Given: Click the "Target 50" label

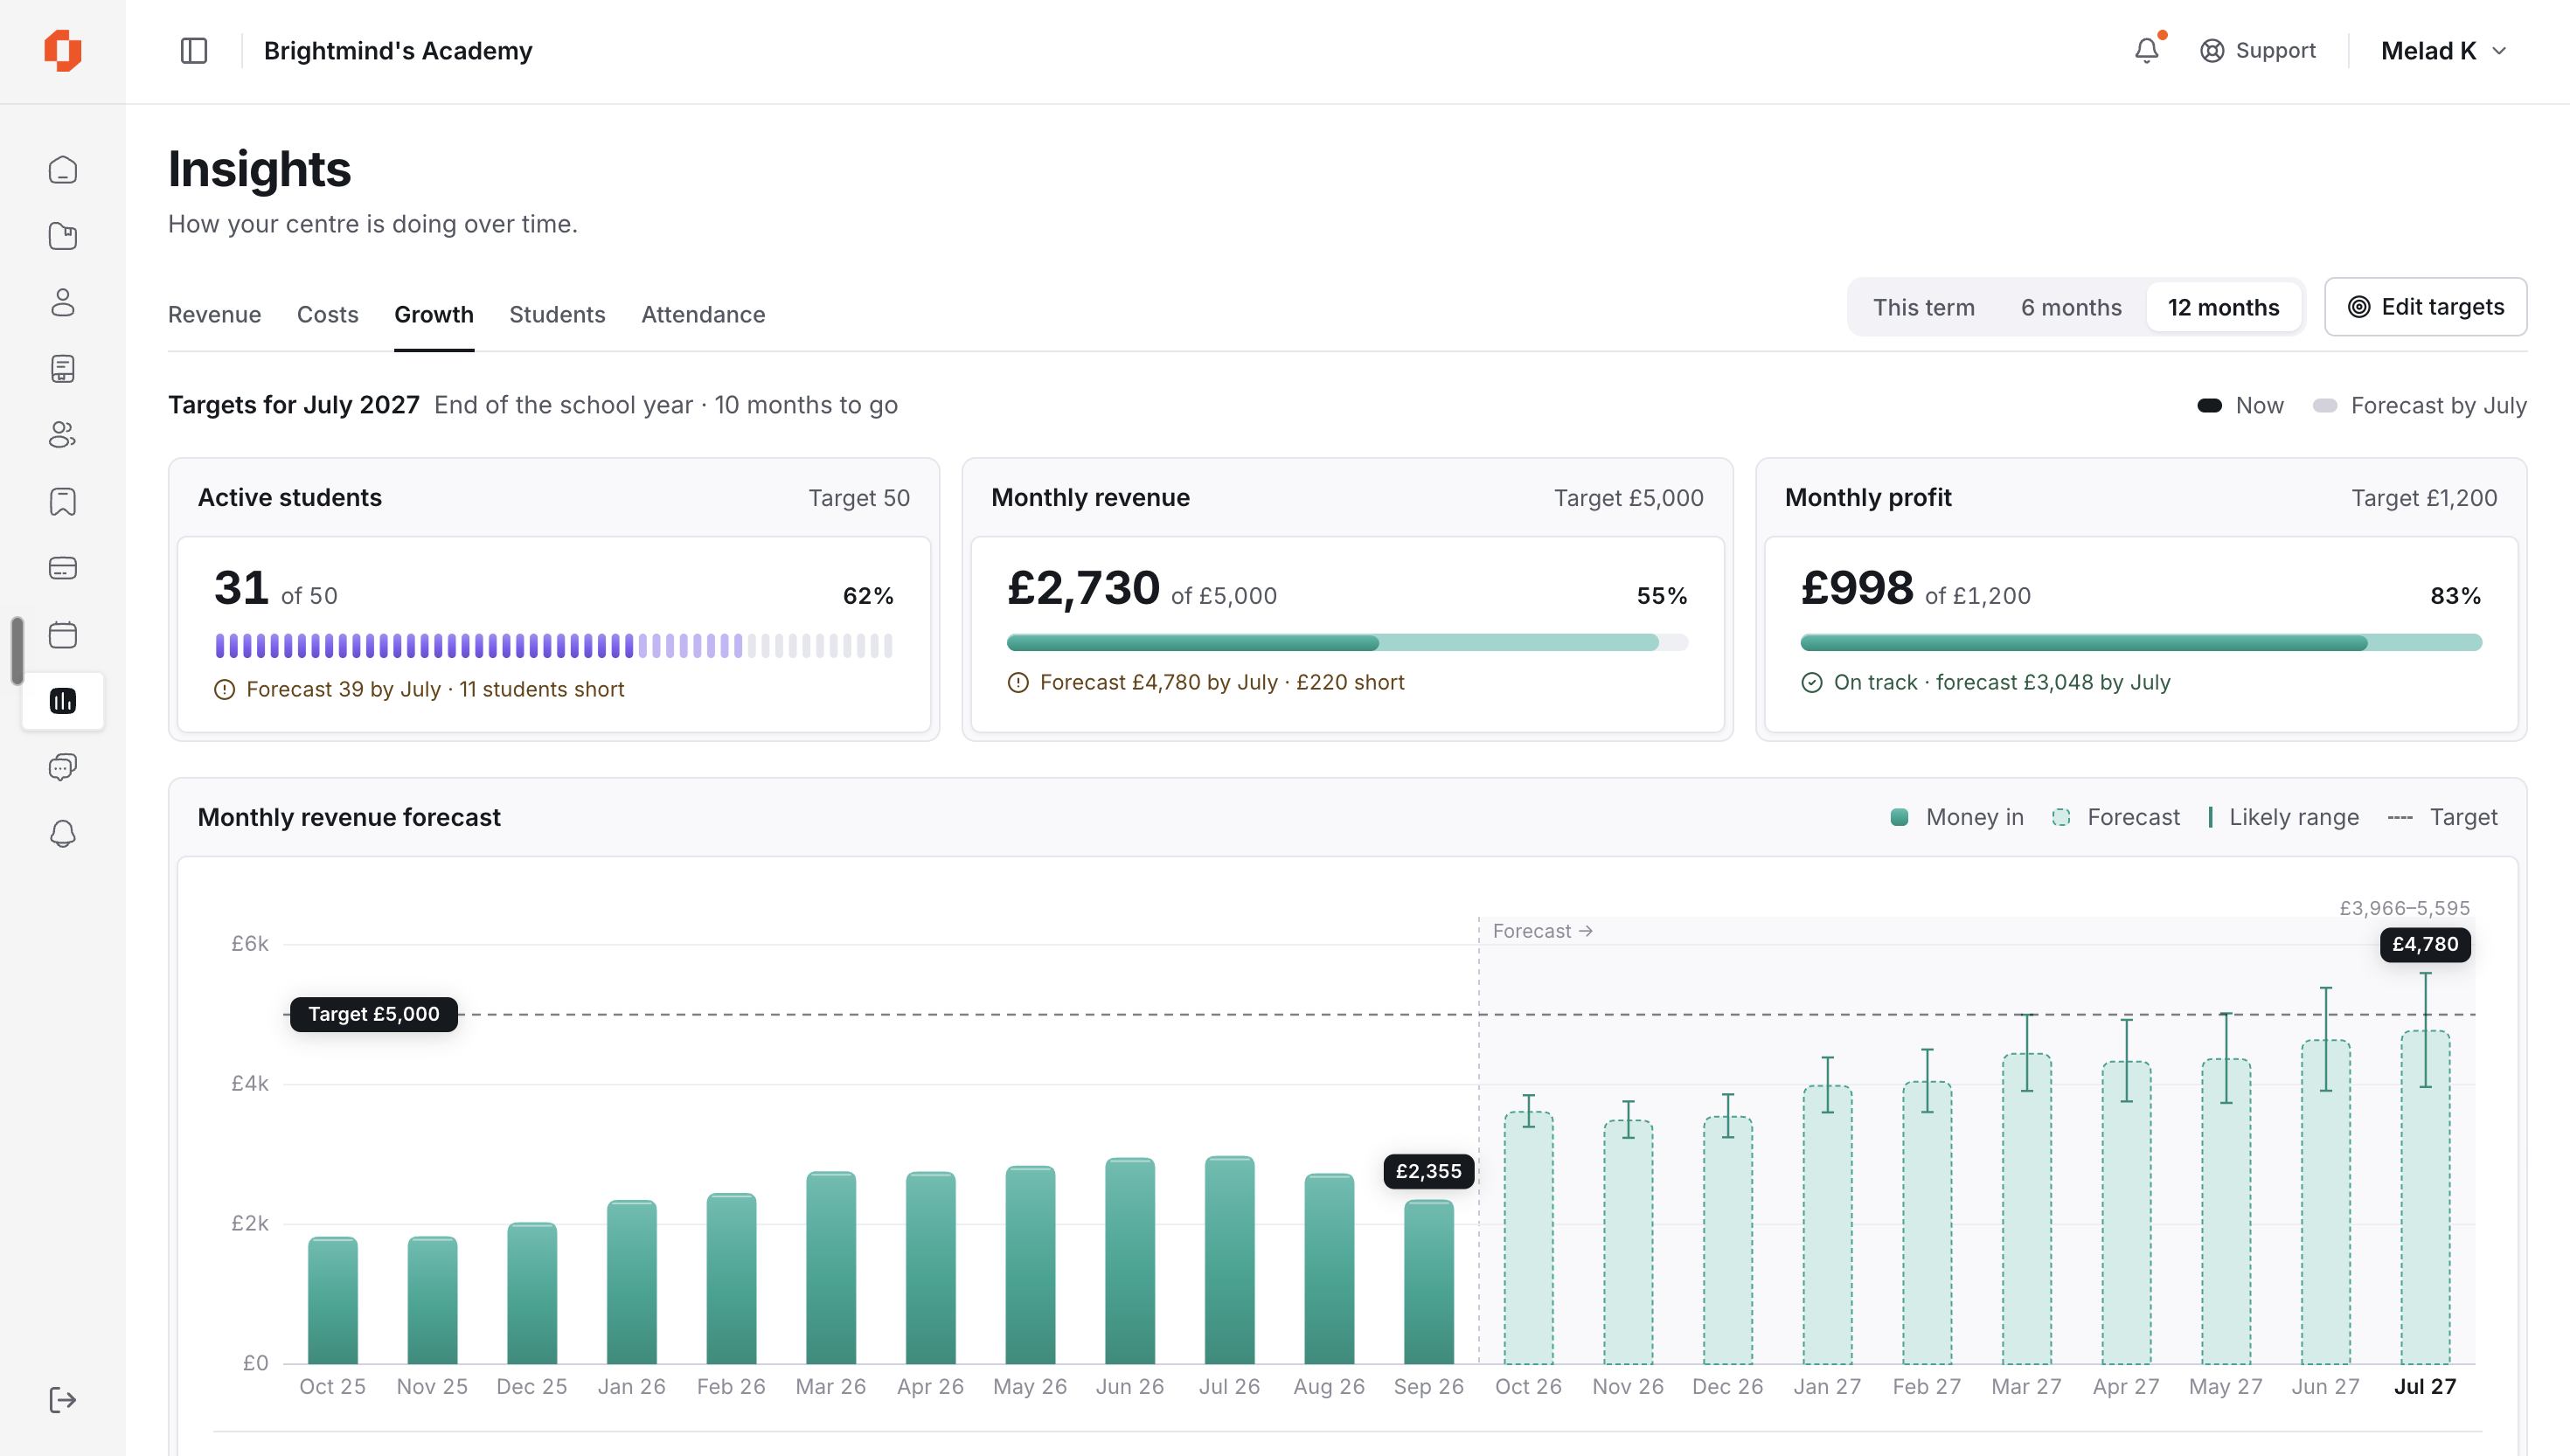Looking at the screenshot, I should click(859, 498).
